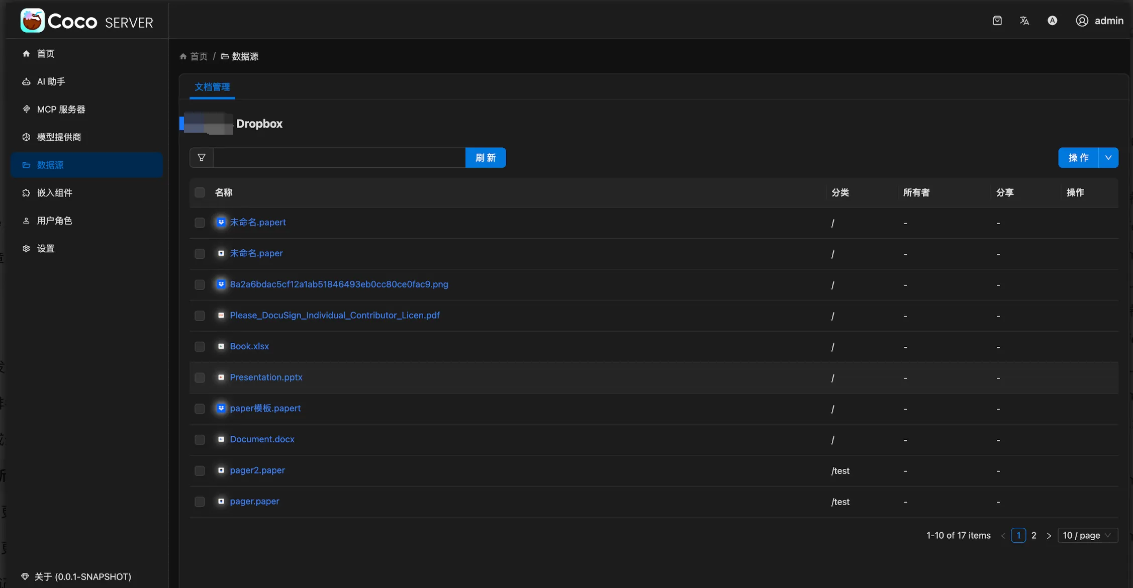Image resolution: width=1133 pixels, height=588 pixels.
Task: Open the pager2.paper file link
Action: (257, 470)
